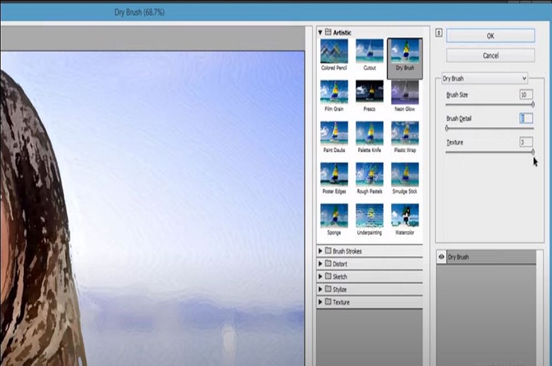Open the Dry Brush filter dropdown
Screen dimensions: 552x366
pos(484,78)
